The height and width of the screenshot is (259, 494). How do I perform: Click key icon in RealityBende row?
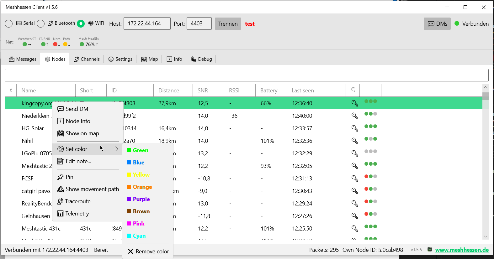tap(355, 204)
